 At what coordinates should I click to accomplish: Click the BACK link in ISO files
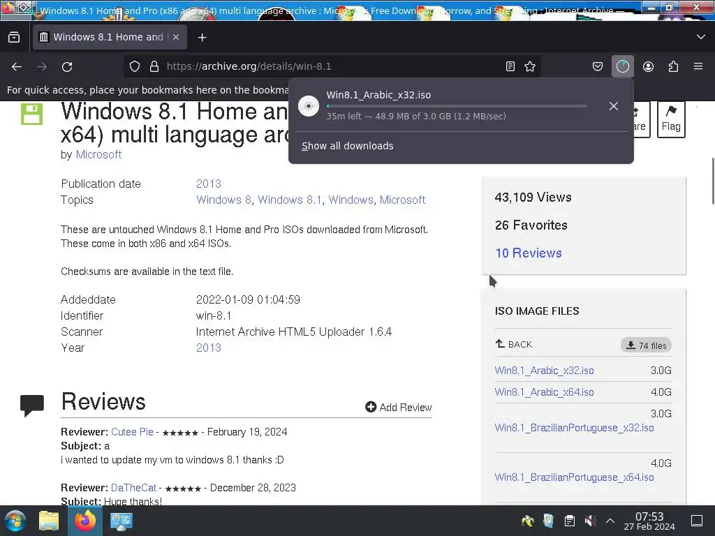[514, 344]
